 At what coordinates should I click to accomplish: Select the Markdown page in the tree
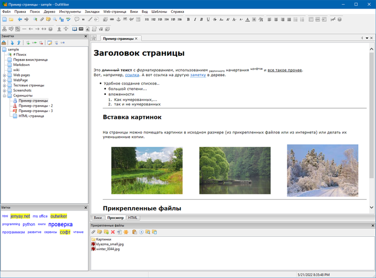point(21,65)
